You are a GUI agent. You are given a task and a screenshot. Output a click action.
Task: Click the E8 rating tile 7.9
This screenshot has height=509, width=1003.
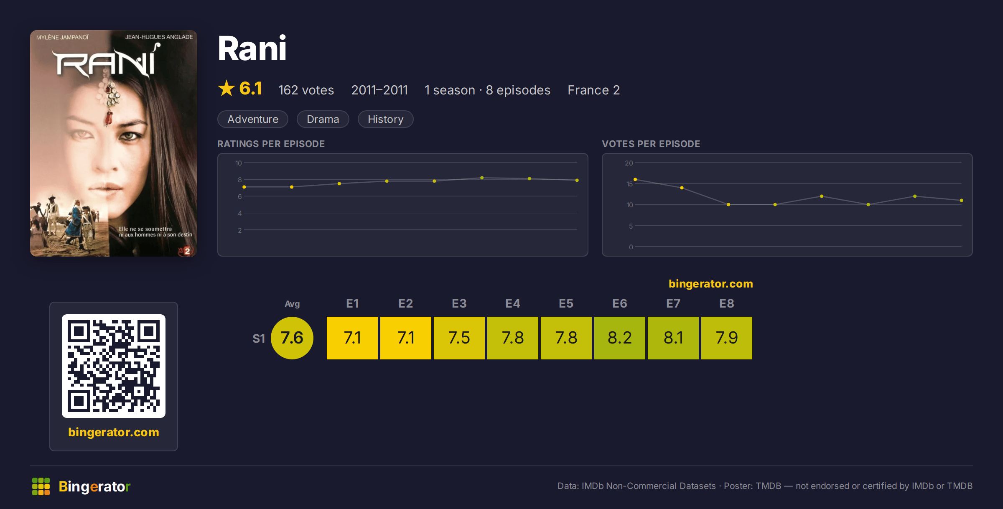pos(727,338)
